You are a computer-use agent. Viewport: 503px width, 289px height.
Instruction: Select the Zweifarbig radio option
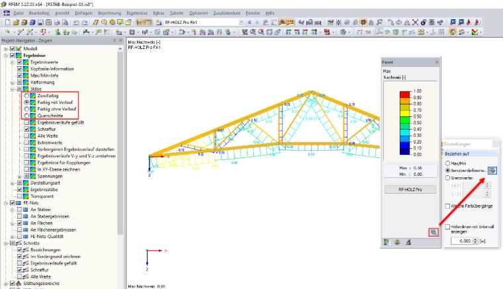point(26,96)
